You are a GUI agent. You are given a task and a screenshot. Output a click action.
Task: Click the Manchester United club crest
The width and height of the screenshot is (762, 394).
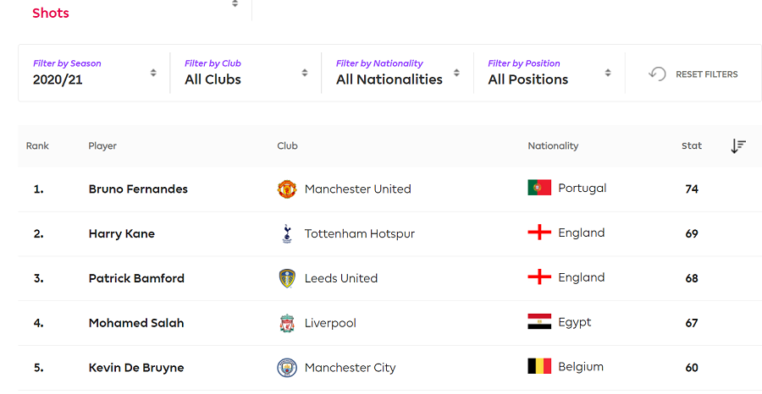tap(287, 189)
